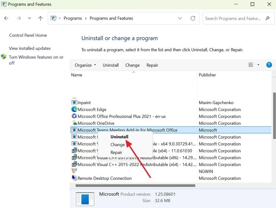Select Microsoft Teams Meeting Add-in entry name

(127, 130)
